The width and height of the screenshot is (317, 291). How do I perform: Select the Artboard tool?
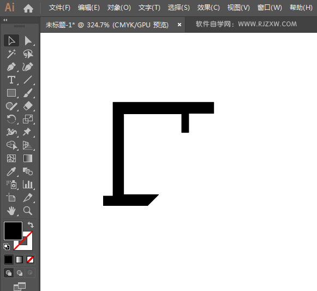click(x=11, y=198)
